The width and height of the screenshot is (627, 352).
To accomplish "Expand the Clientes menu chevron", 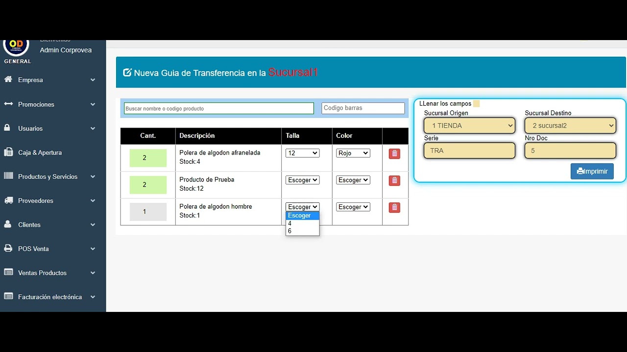I will click(93, 224).
